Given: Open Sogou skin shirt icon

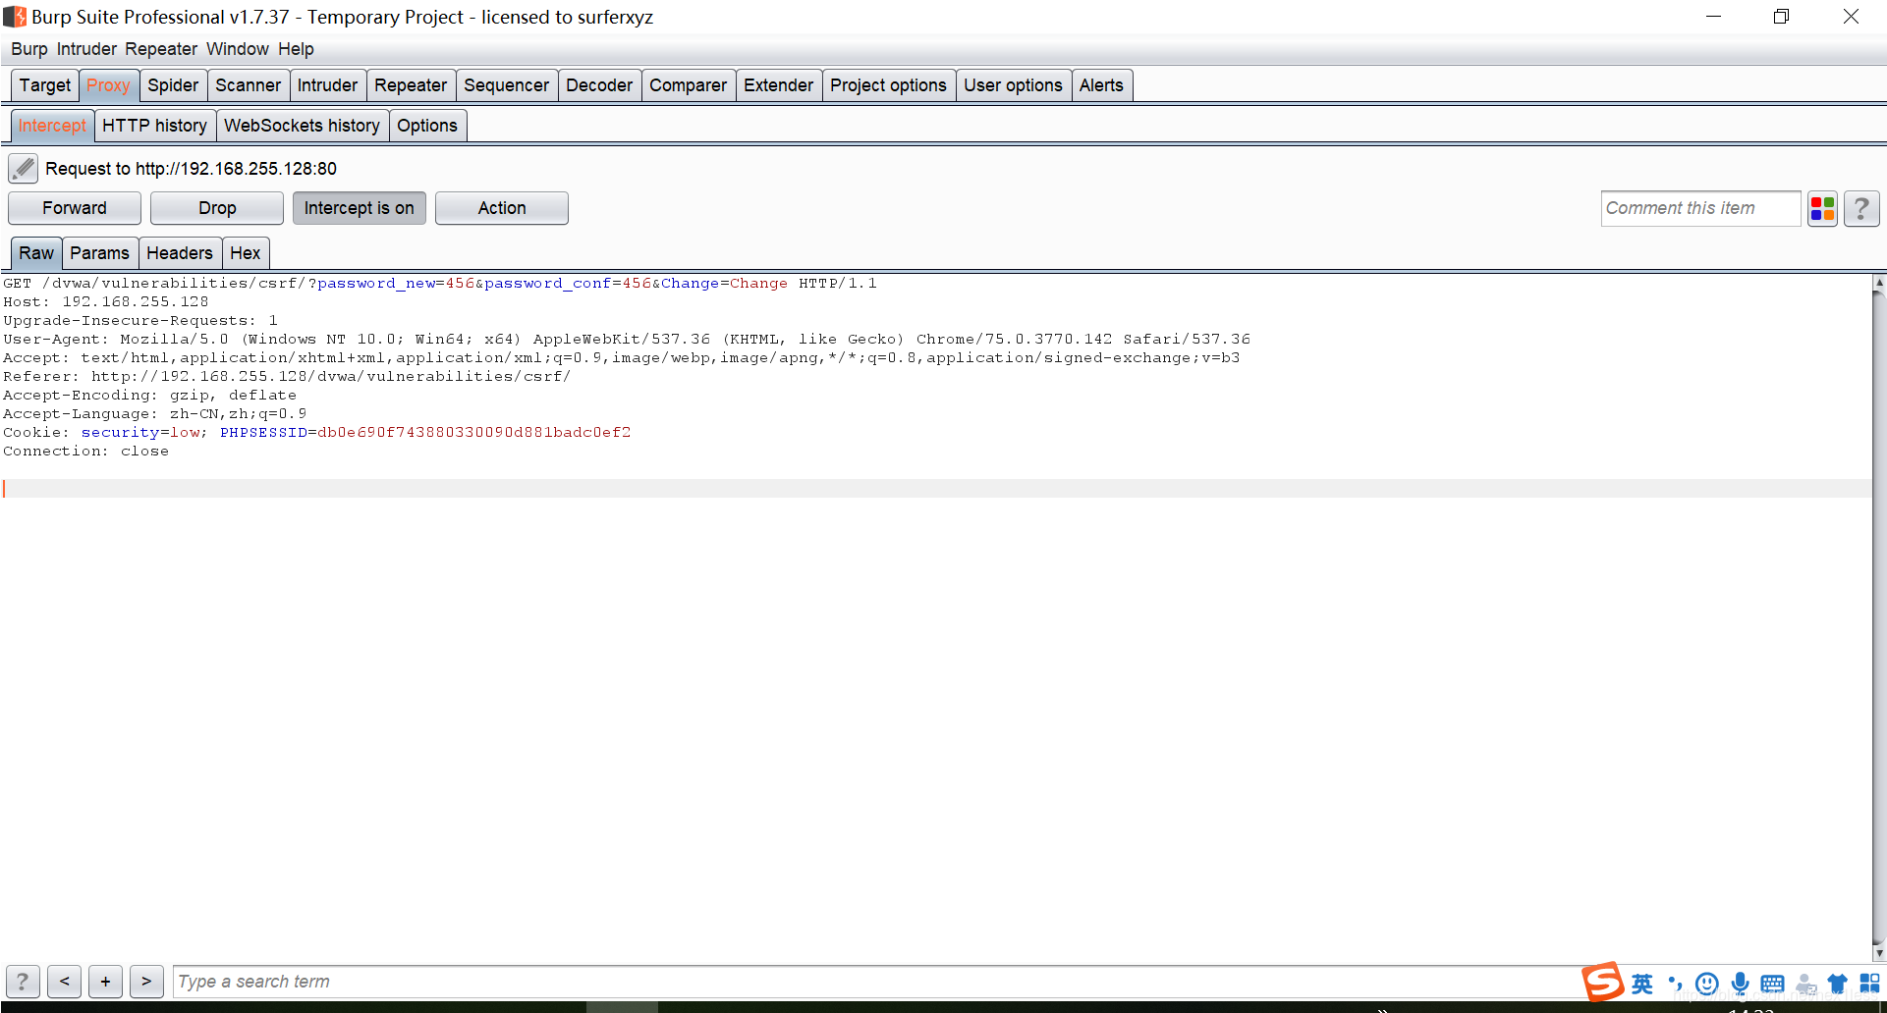Looking at the screenshot, I should 1837,984.
